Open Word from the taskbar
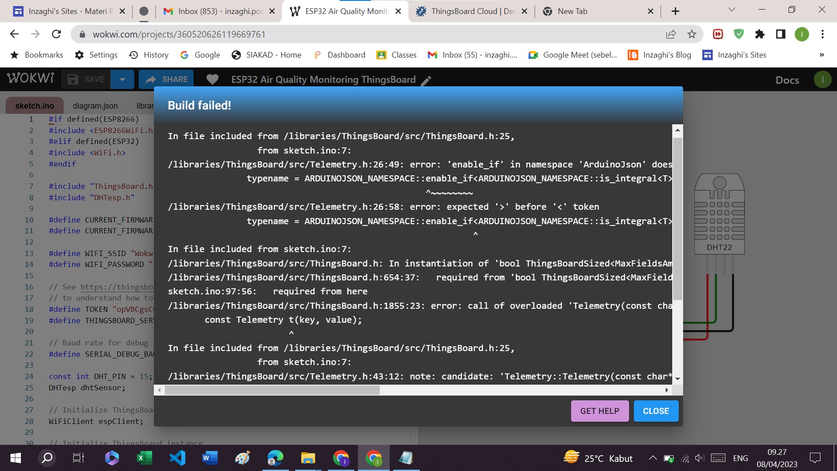 [x=210, y=458]
